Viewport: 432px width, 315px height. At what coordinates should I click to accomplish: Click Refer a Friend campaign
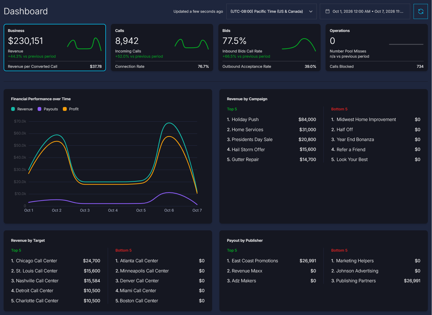coord(376,150)
